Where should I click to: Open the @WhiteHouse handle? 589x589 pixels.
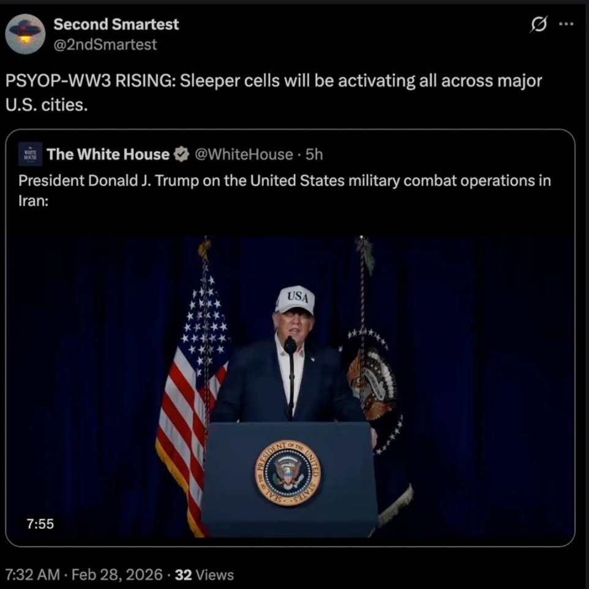pos(244,154)
